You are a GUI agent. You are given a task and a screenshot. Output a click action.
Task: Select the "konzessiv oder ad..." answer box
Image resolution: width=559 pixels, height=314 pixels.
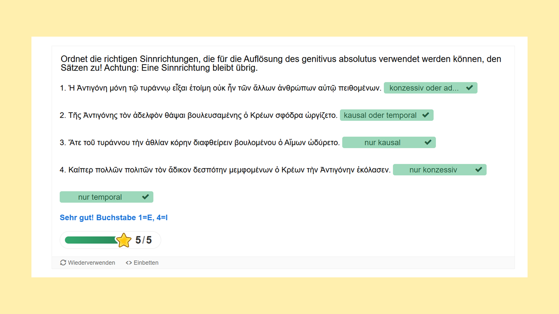pos(424,88)
